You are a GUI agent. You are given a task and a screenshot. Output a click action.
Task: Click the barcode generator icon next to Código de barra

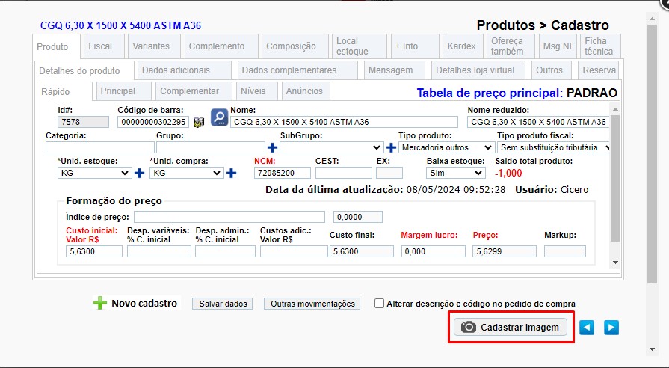click(198, 123)
